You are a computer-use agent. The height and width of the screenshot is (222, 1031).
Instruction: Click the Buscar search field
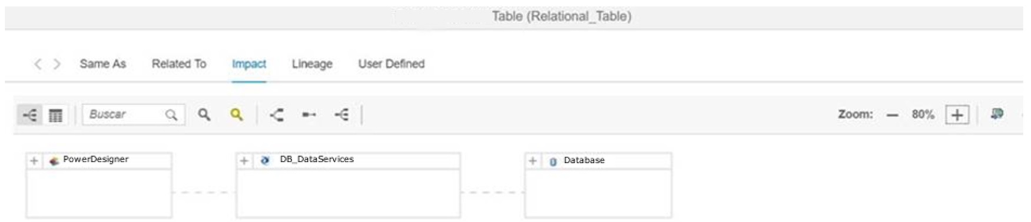tap(134, 115)
